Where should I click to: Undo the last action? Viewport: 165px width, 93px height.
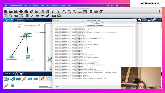pyautogui.click(x=53, y=12)
